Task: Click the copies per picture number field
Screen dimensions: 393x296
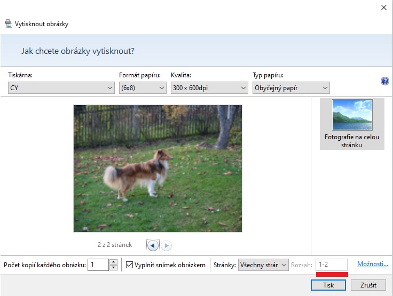Action: [x=98, y=265]
